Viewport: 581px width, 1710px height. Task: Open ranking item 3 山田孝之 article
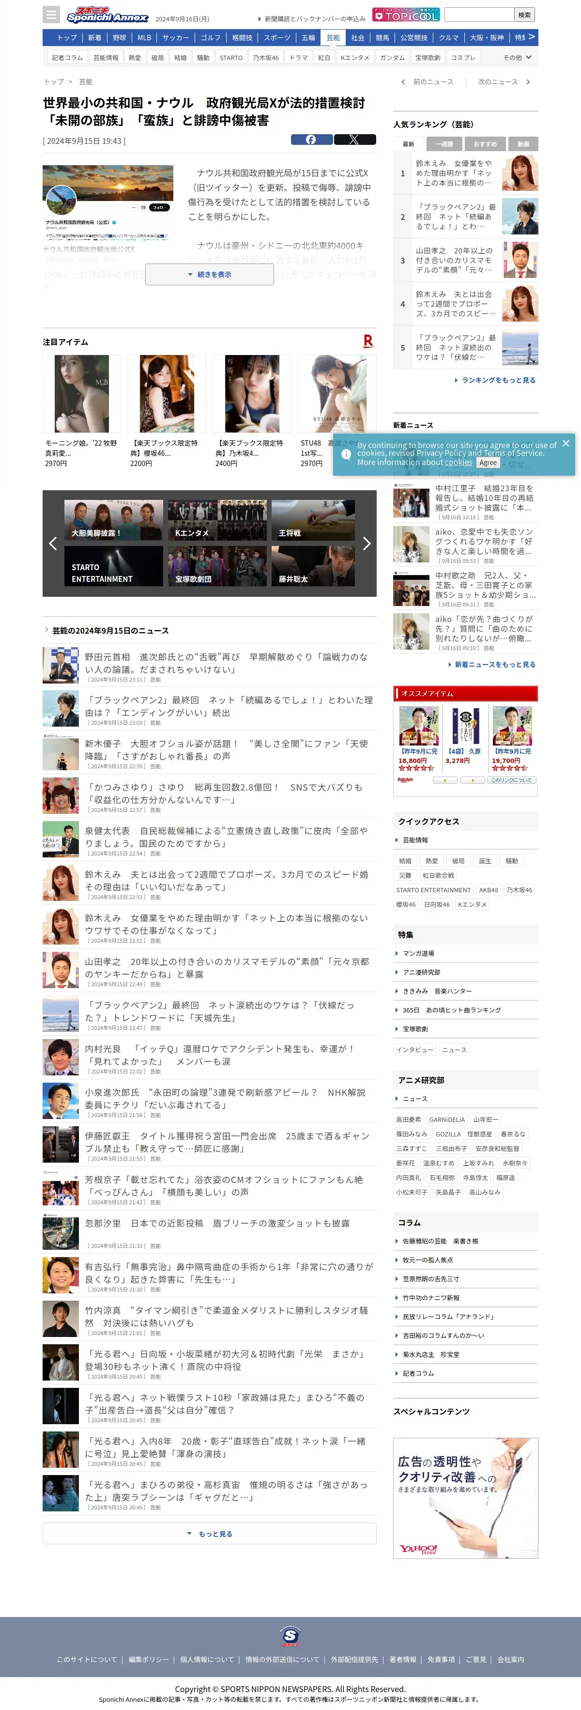tap(466, 260)
